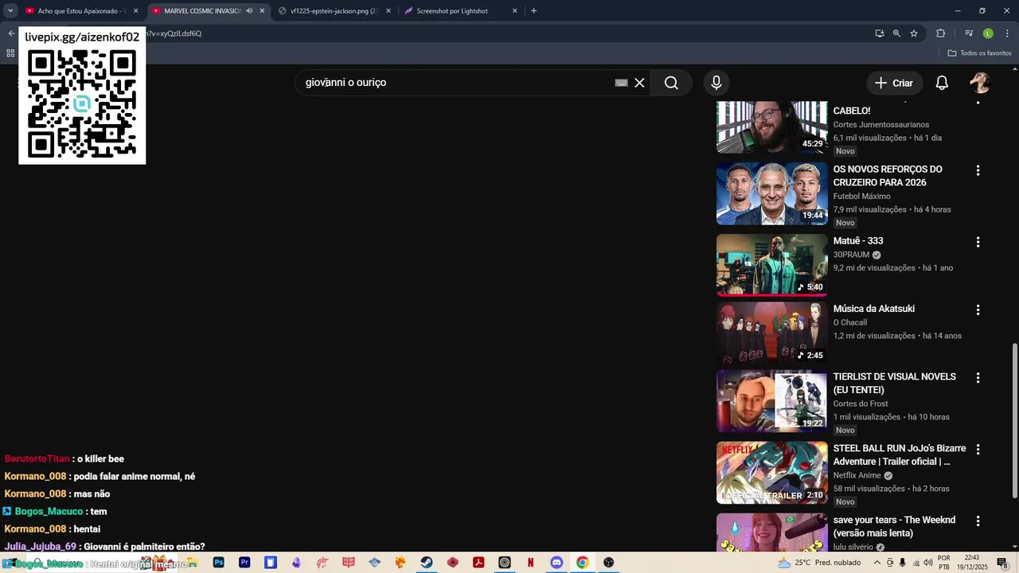The image size is (1019, 573).
Task: Open the on-screen keyboard icon in search box
Action: click(x=622, y=83)
